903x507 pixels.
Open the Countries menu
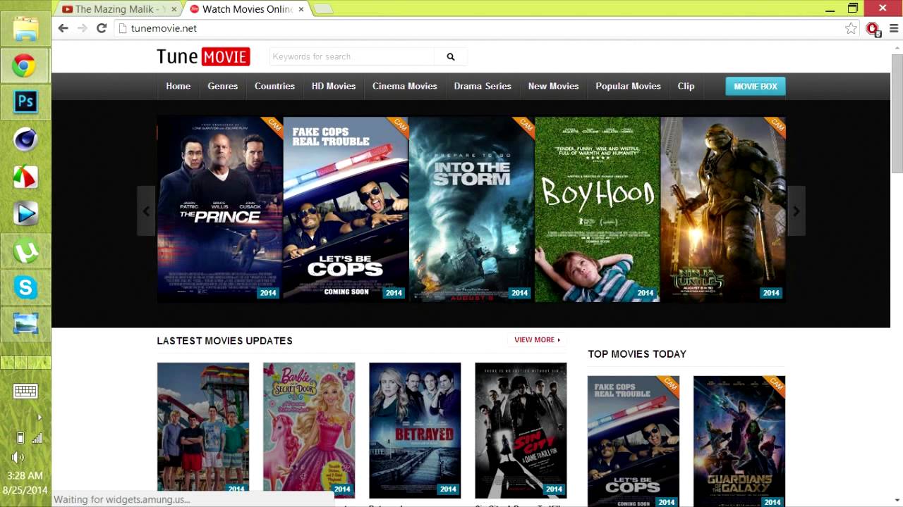(x=274, y=86)
